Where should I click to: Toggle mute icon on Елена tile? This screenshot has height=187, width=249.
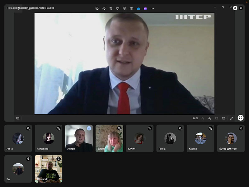coord(120,128)
